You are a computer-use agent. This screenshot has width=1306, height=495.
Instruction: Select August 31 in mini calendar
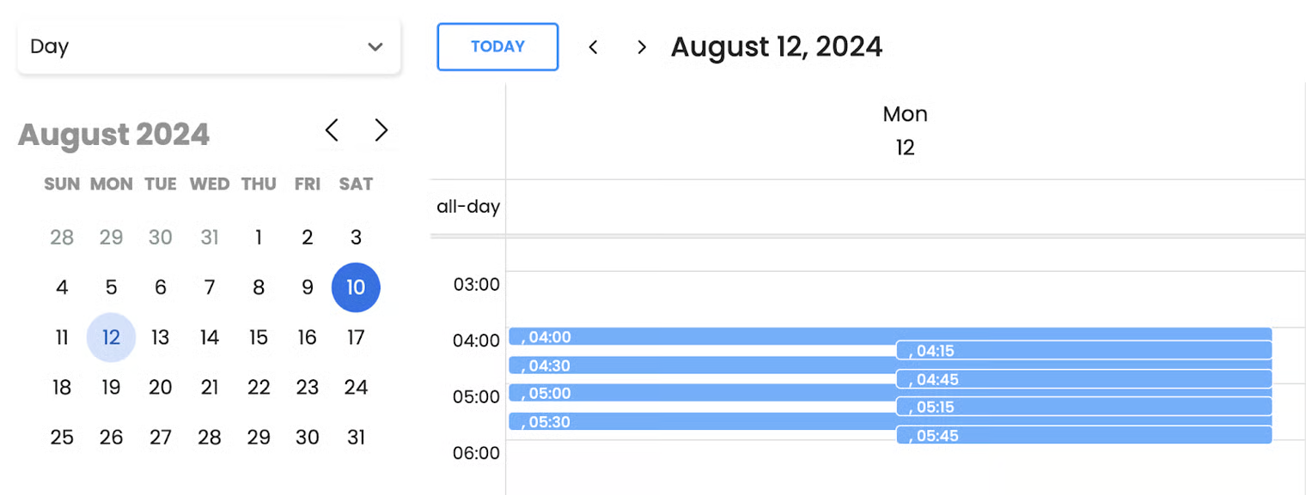(356, 438)
